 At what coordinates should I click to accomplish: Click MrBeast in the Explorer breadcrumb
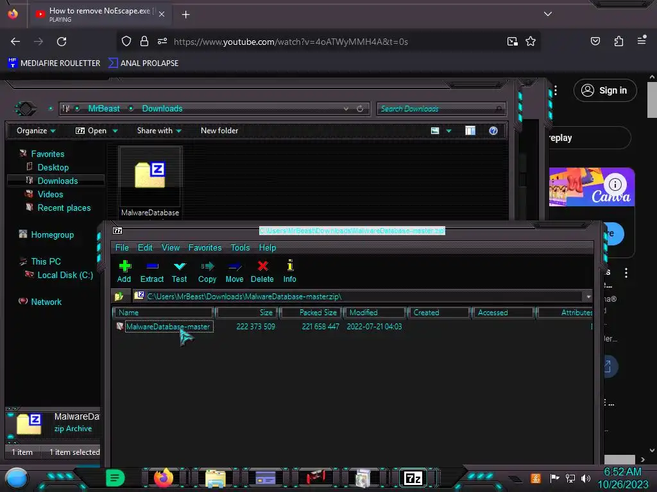[104, 108]
